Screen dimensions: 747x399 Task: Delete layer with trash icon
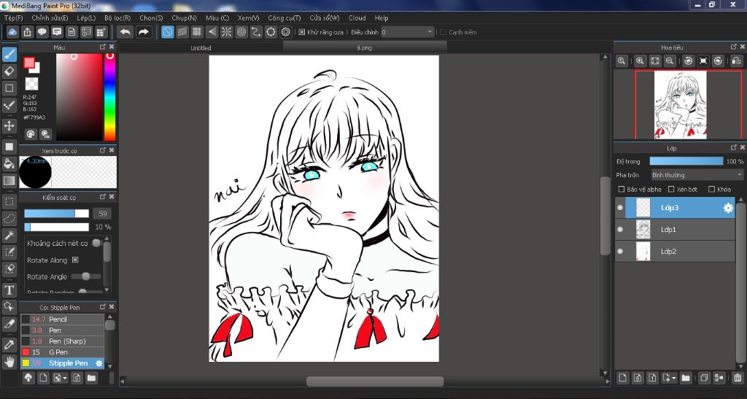coord(738,378)
